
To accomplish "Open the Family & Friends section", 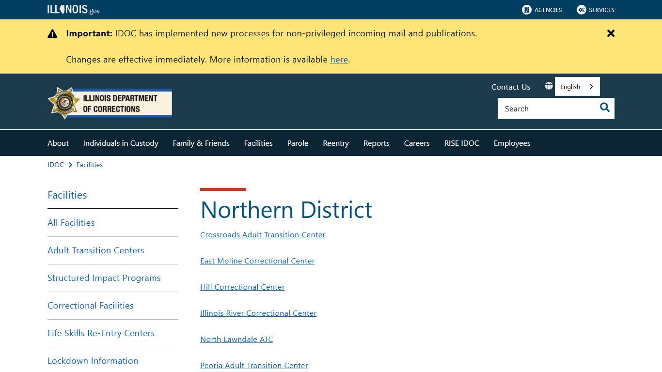I will [x=201, y=143].
